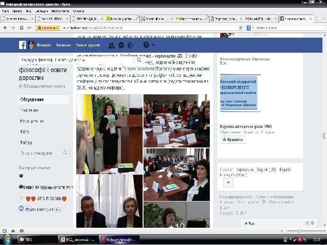
Task: Show hidden system tray icons arrow
Action: [291, 240]
